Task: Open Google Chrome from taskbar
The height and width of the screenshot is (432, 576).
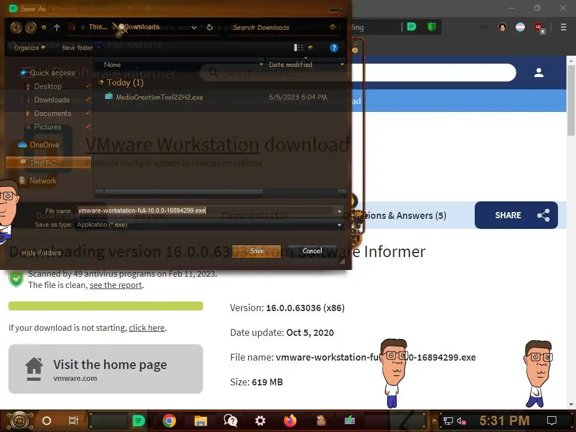Action: click(169, 421)
